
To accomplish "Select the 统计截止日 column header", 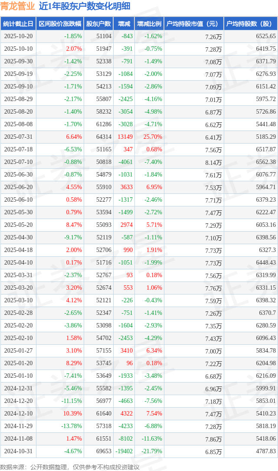I will click(18, 24).
